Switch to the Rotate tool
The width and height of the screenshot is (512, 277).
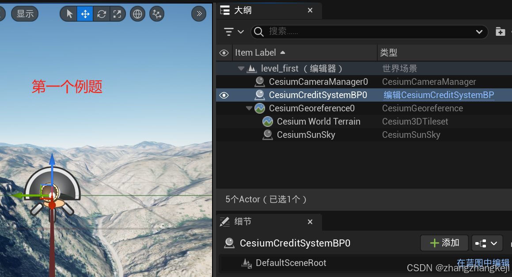101,14
